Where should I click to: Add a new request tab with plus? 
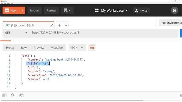[60, 25]
